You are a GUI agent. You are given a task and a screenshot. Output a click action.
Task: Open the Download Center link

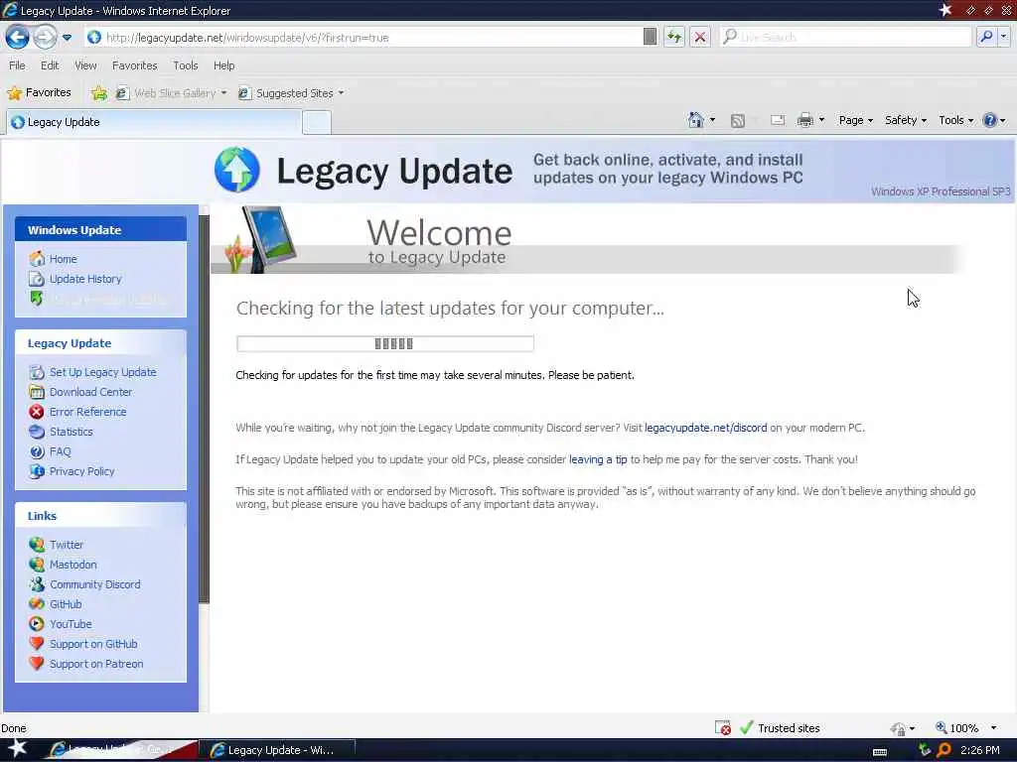point(90,392)
